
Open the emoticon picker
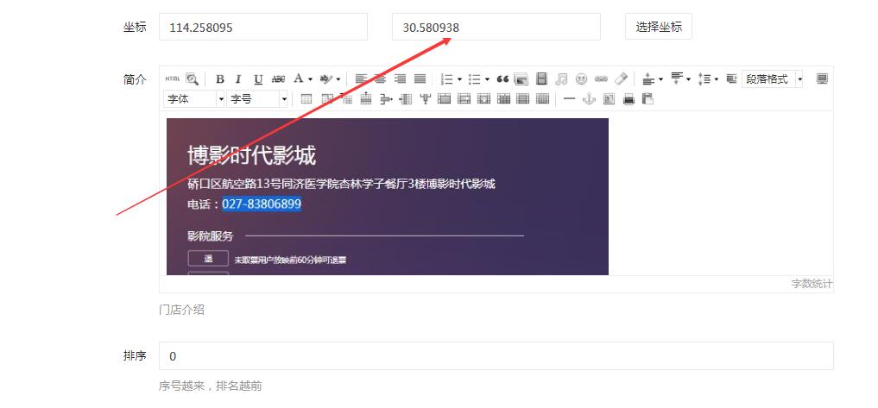point(581,78)
